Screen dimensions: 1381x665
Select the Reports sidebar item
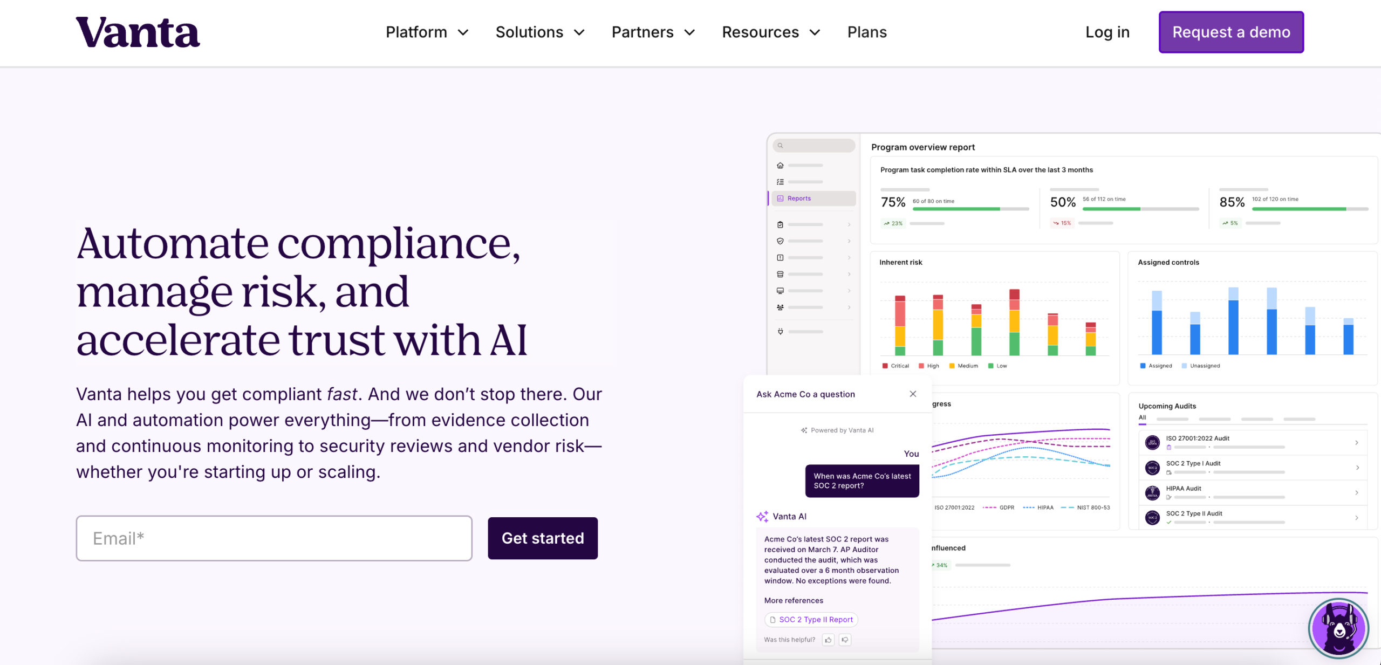[798, 198]
